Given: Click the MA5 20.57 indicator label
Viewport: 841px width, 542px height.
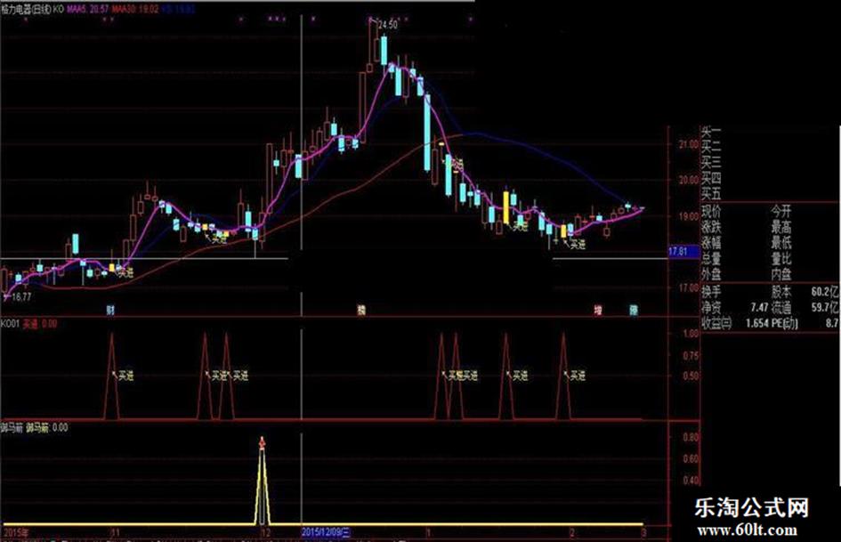Looking at the screenshot, I should tap(88, 9).
